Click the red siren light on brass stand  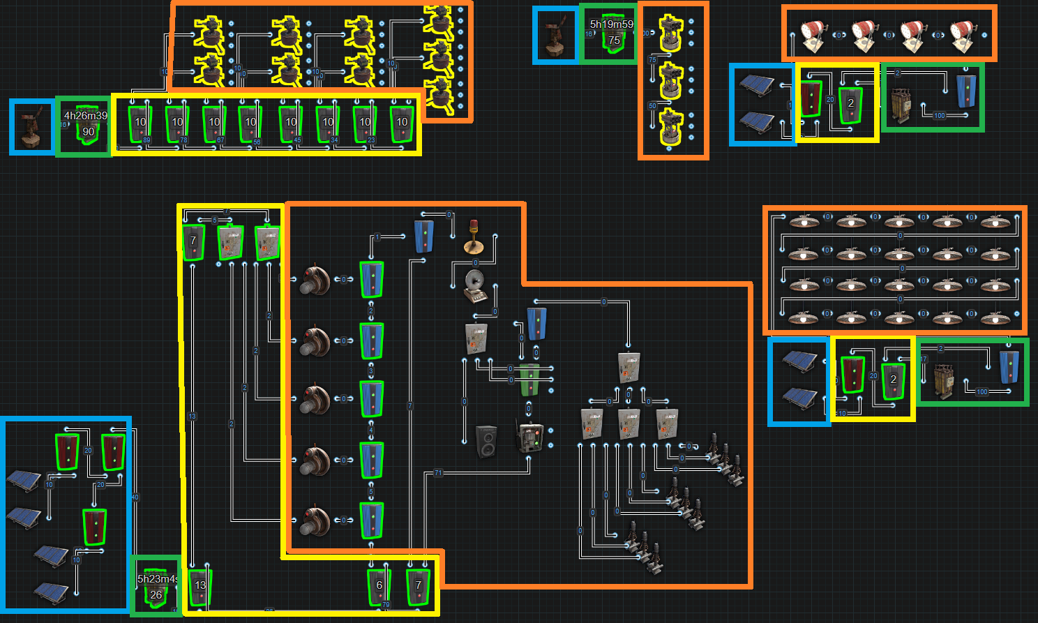(x=474, y=237)
